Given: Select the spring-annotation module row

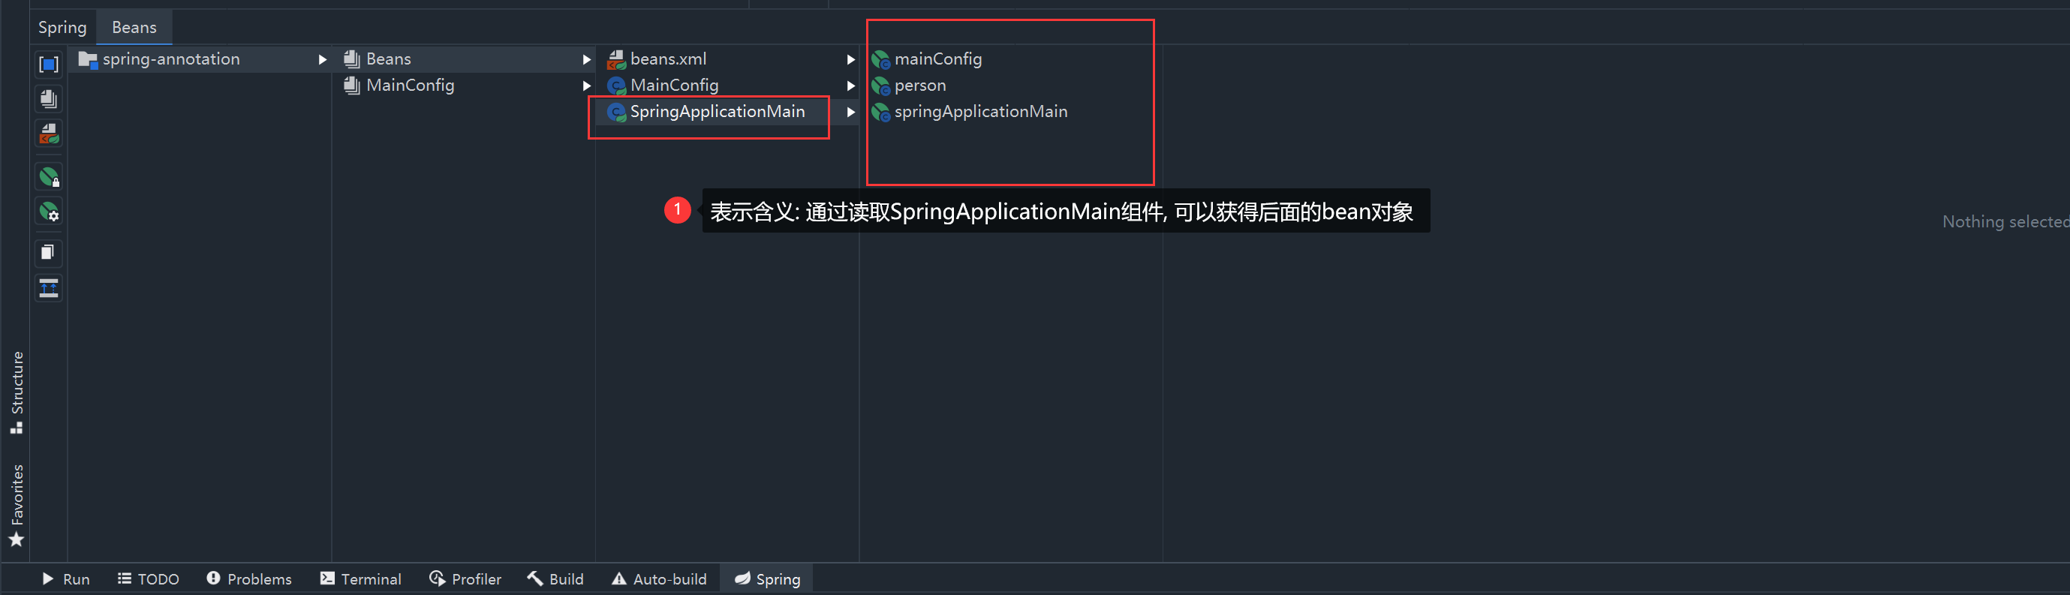Looking at the screenshot, I should tap(200, 59).
